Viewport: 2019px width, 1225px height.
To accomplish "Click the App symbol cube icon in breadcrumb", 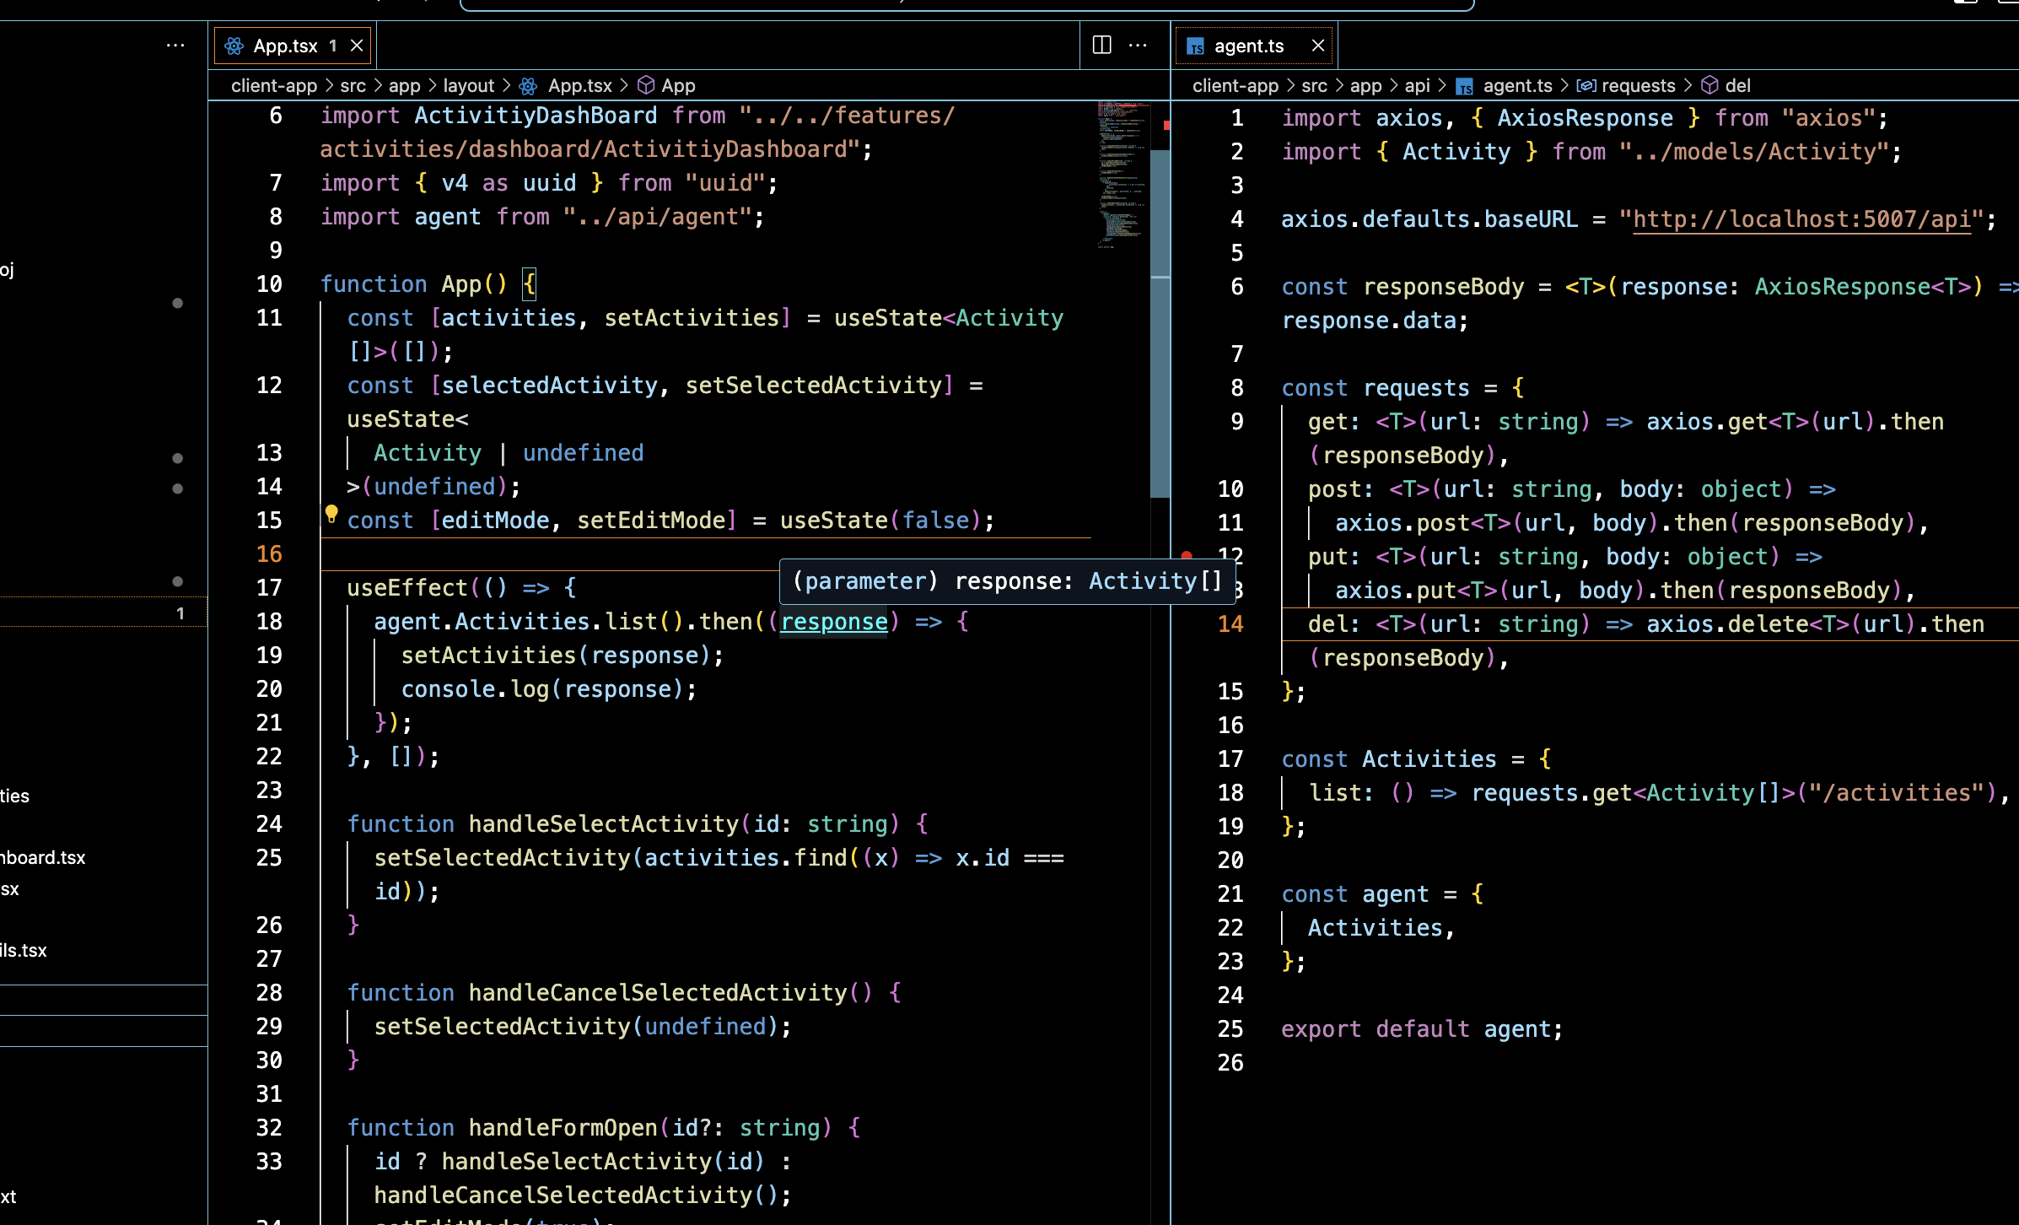I will 646,85.
